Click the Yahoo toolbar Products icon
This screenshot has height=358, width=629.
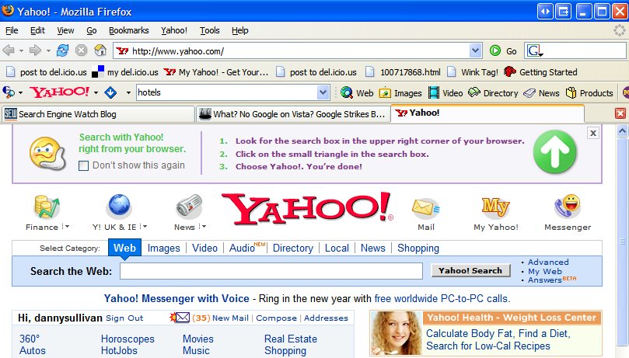coord(571,93)
